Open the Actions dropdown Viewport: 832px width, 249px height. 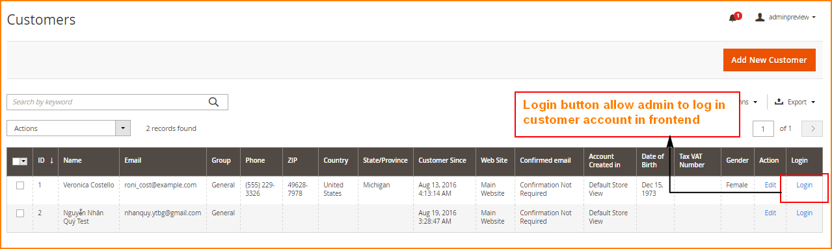68,128
